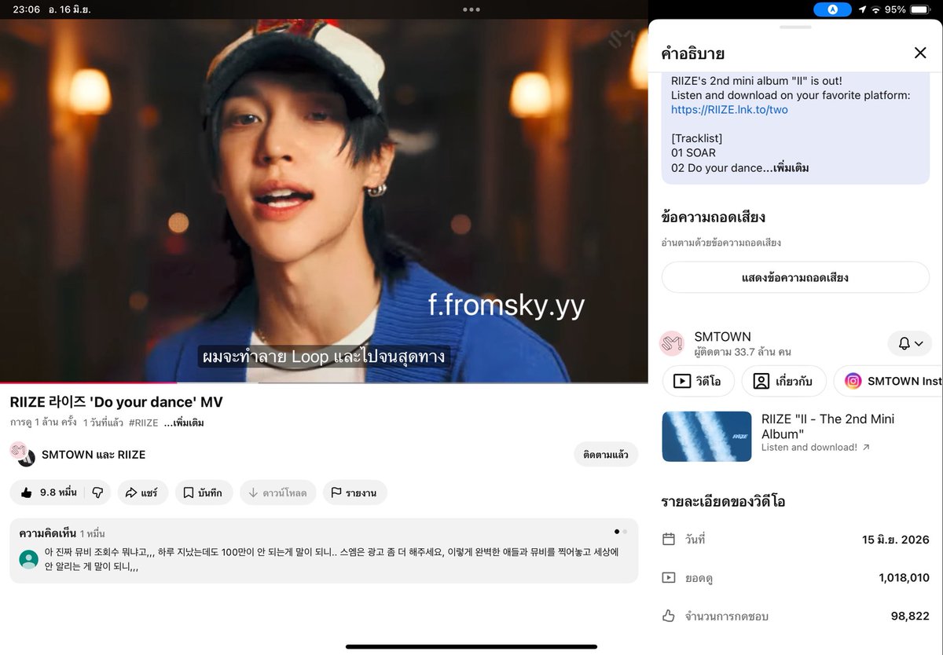
Task: Open SMTOWN วิดีโอ videos chip
Action: pos(699,381)
